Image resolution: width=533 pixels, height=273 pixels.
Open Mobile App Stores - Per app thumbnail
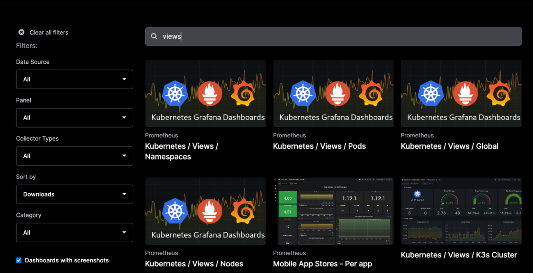pos(334,211)
